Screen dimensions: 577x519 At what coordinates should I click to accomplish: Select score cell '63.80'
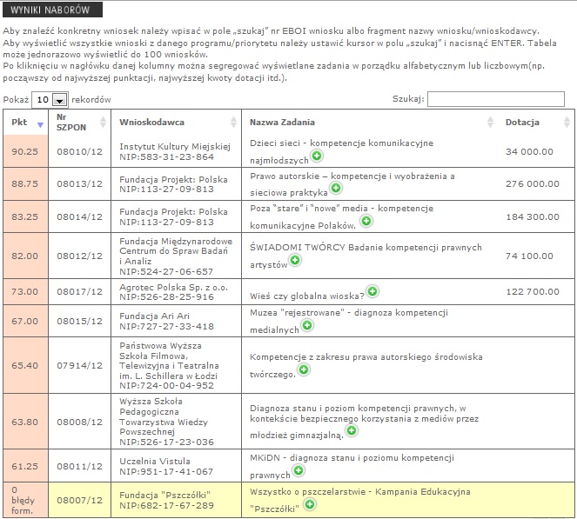(x=25, y=422)
